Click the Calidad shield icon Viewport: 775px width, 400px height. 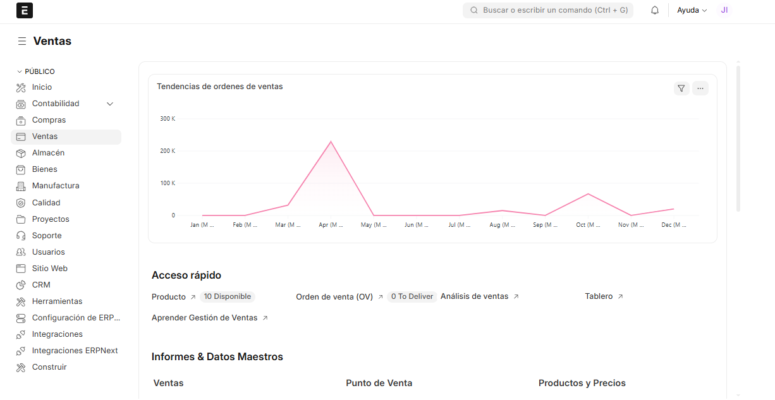tap(21, 203)
